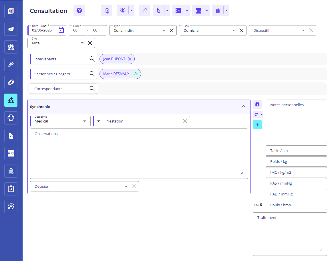Click the lock icon beside Synchronie panel
330x261 pixels.
pos(257,104)
